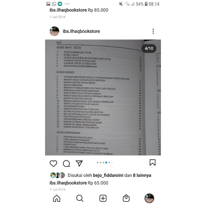
Task: Share the post via paper plane icon
Action: [x=79, y=163]
